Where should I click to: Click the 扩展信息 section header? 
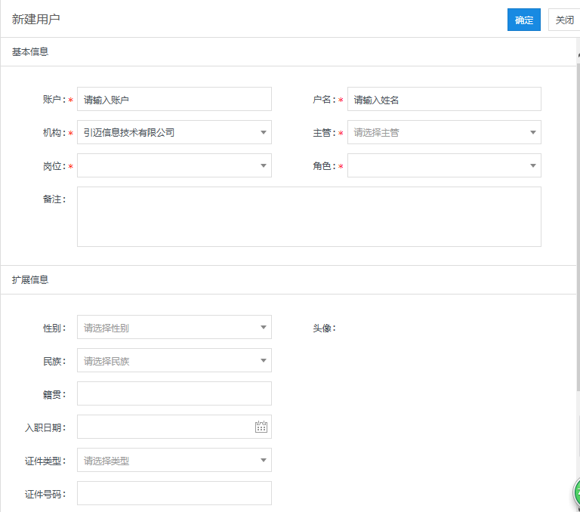pyautogui.click(x=30, y=279)
